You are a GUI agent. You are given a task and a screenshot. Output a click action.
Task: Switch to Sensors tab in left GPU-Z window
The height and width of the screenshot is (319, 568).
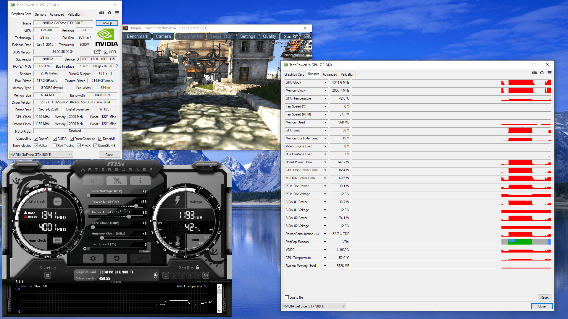(x=40, y=14)
